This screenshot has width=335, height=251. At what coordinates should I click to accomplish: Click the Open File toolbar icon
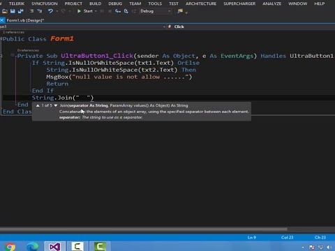(5, 11)
